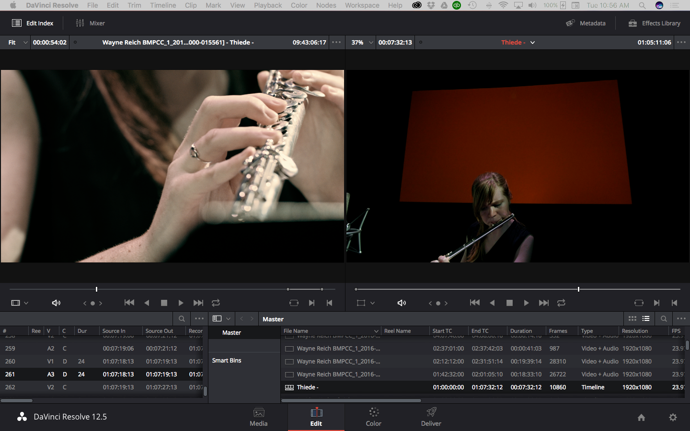Open the Thiede timeline selector dropdown
Screen dimensions: 690x431
(532, 42)
